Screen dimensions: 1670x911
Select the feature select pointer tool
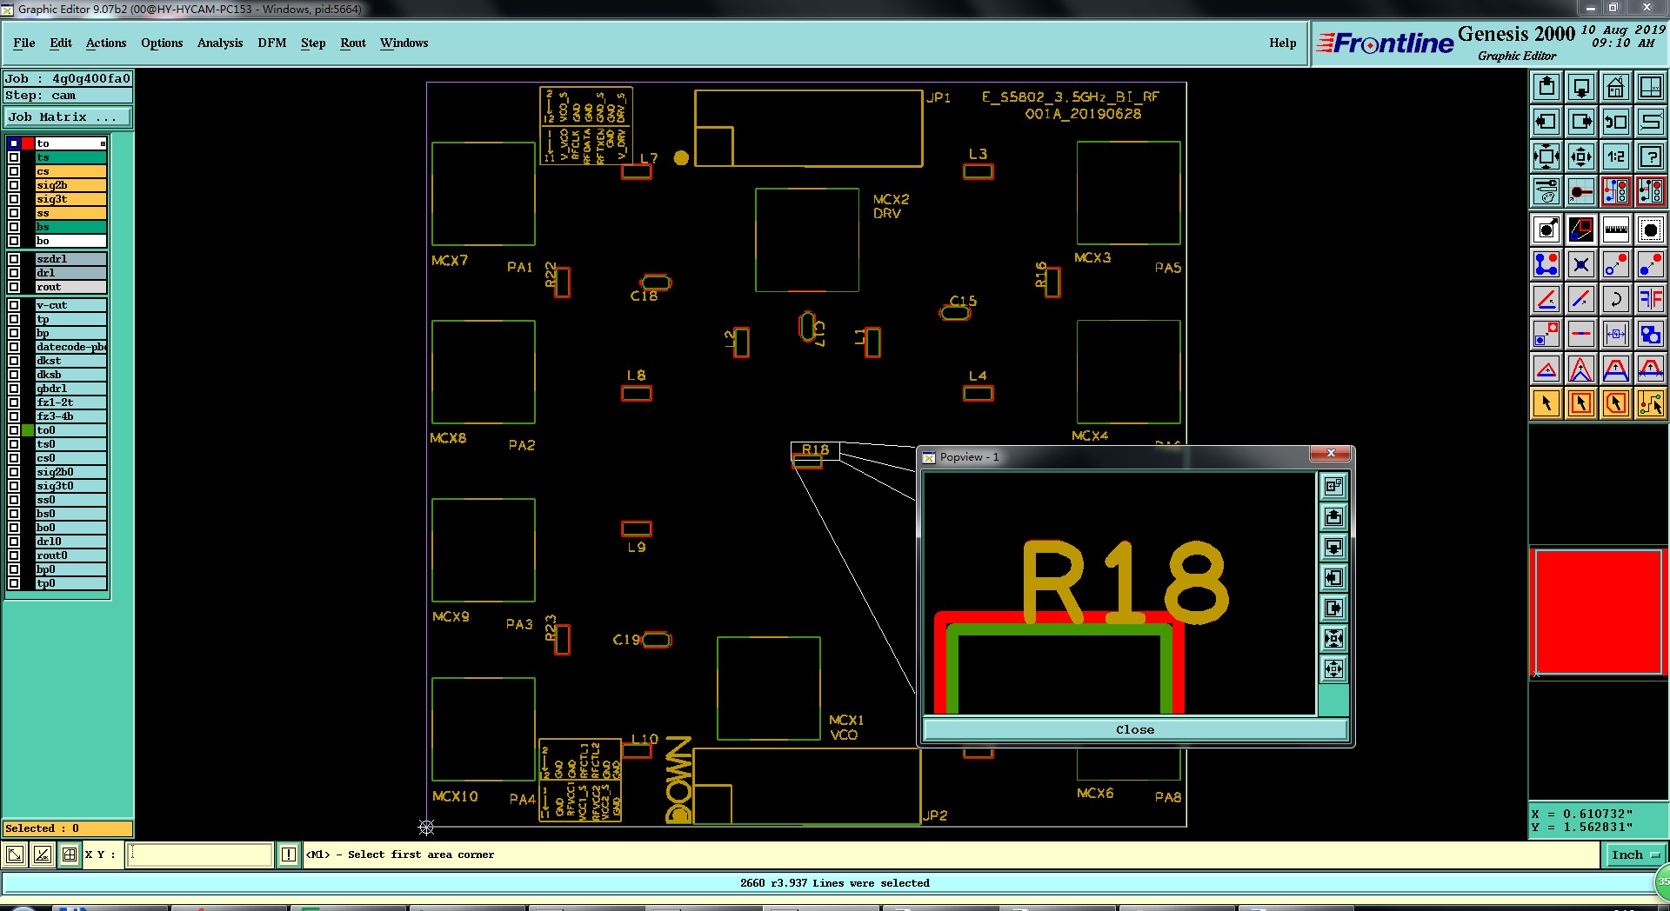(x=1546, y=403)
